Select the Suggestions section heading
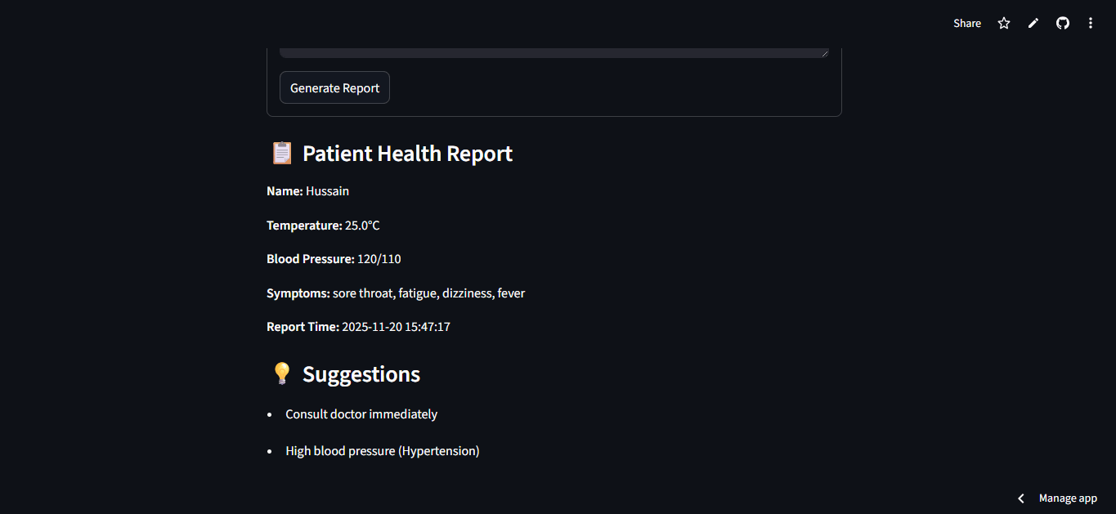 click(x=361, y=373)
